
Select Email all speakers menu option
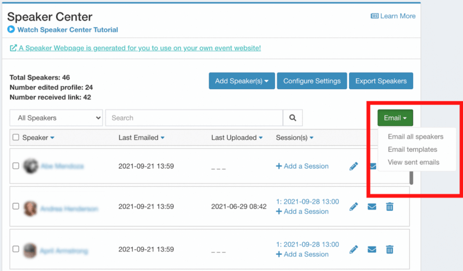click(415, 137)
